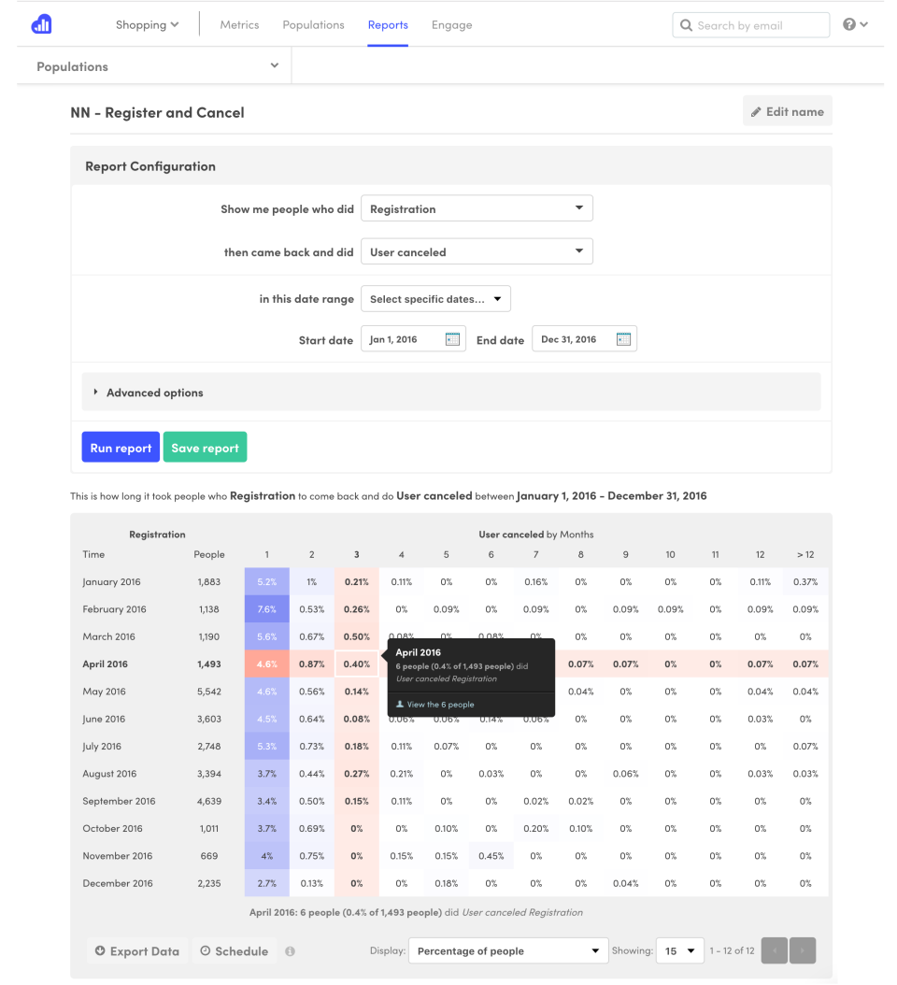The height and width of the screenshot is (985, 897).
Task: Click the info icon beside Schedule
Action: click(288, 950)
